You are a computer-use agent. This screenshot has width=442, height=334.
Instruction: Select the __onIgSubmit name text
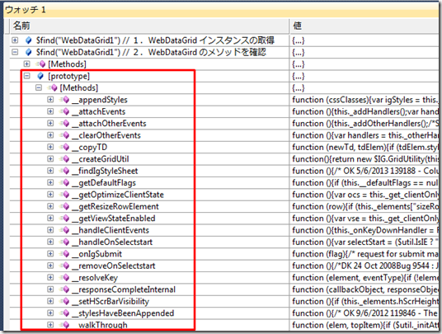(97, 254)
